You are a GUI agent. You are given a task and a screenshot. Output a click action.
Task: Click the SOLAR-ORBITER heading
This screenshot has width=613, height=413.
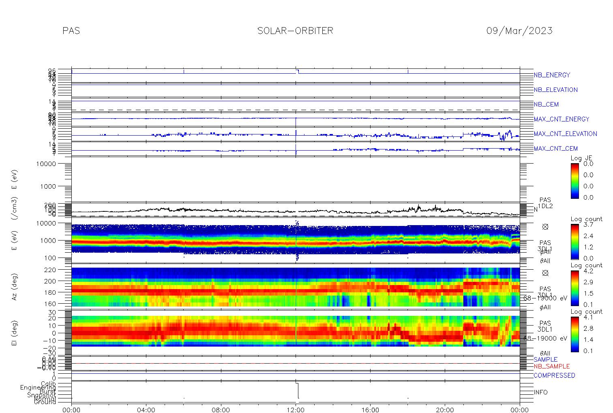(x=295, y=31)
